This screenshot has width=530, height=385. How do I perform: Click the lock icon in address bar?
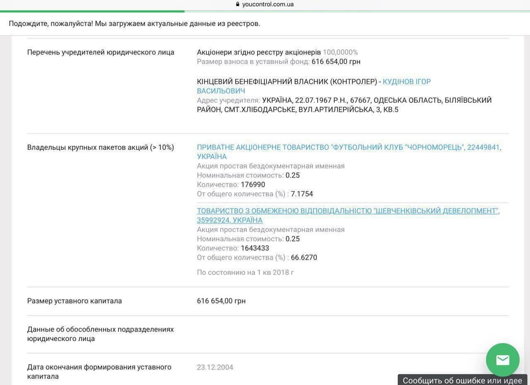coord(238,5)
